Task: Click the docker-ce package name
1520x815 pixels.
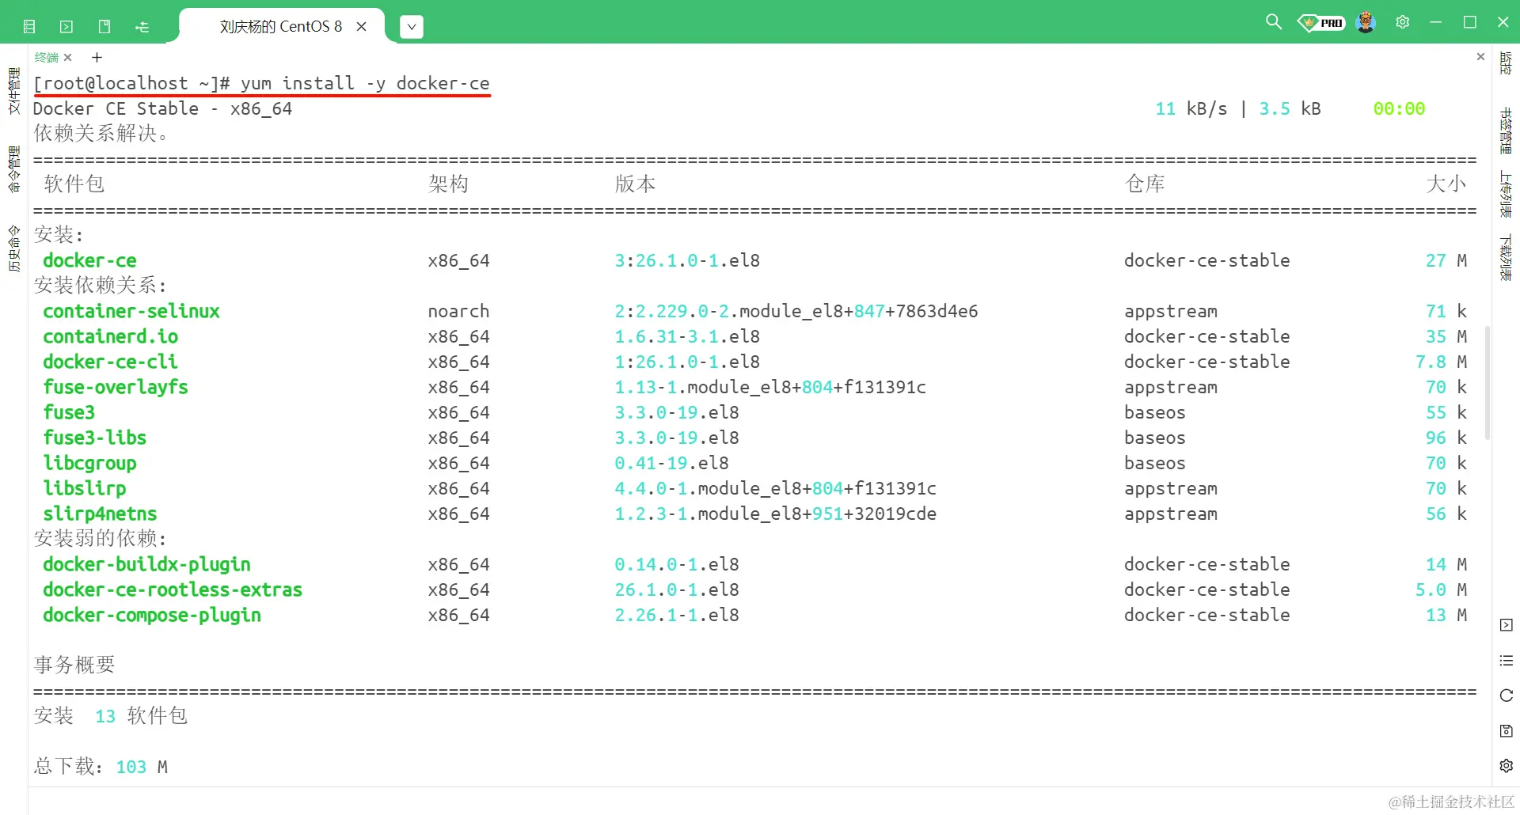Action: point(89,260)
